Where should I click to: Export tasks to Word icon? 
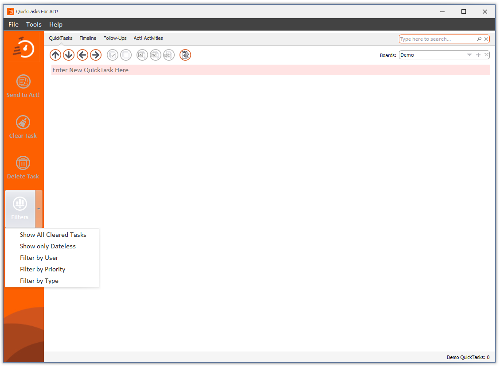click(x=155, y=55)
